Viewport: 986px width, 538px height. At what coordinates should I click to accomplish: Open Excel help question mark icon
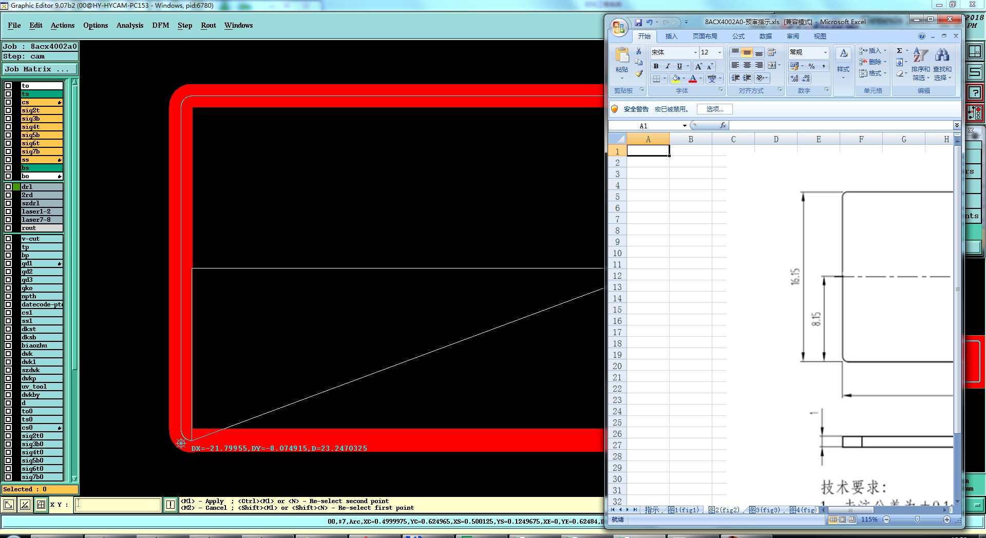point(922,36)
